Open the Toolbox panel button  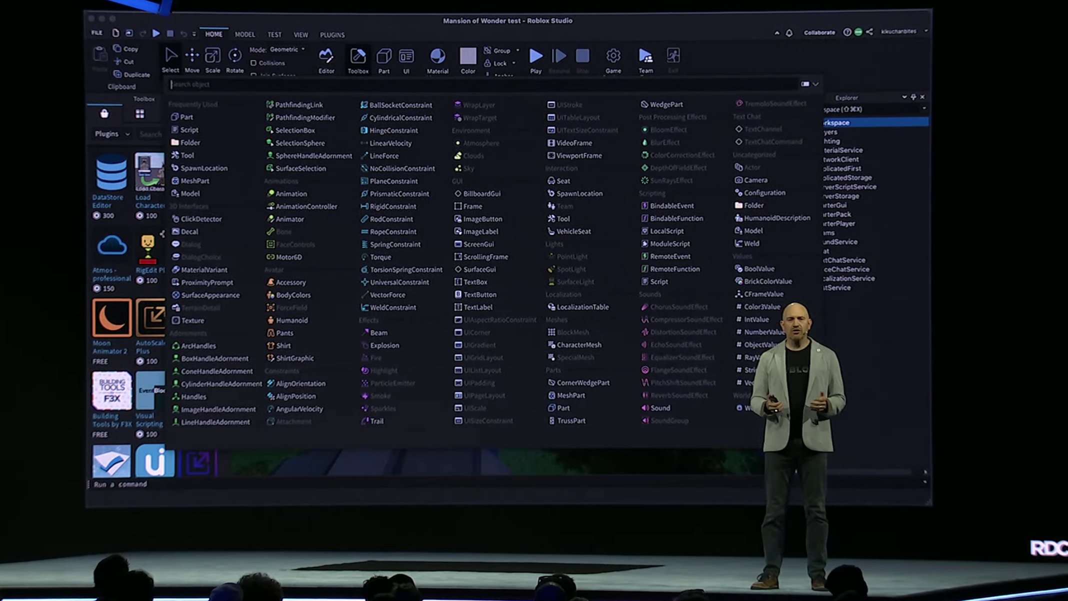358,60
